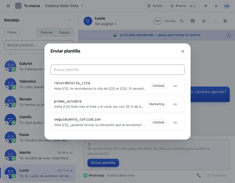
Task: Open the Sin asignar assignee dropdown
Action: 105,24
